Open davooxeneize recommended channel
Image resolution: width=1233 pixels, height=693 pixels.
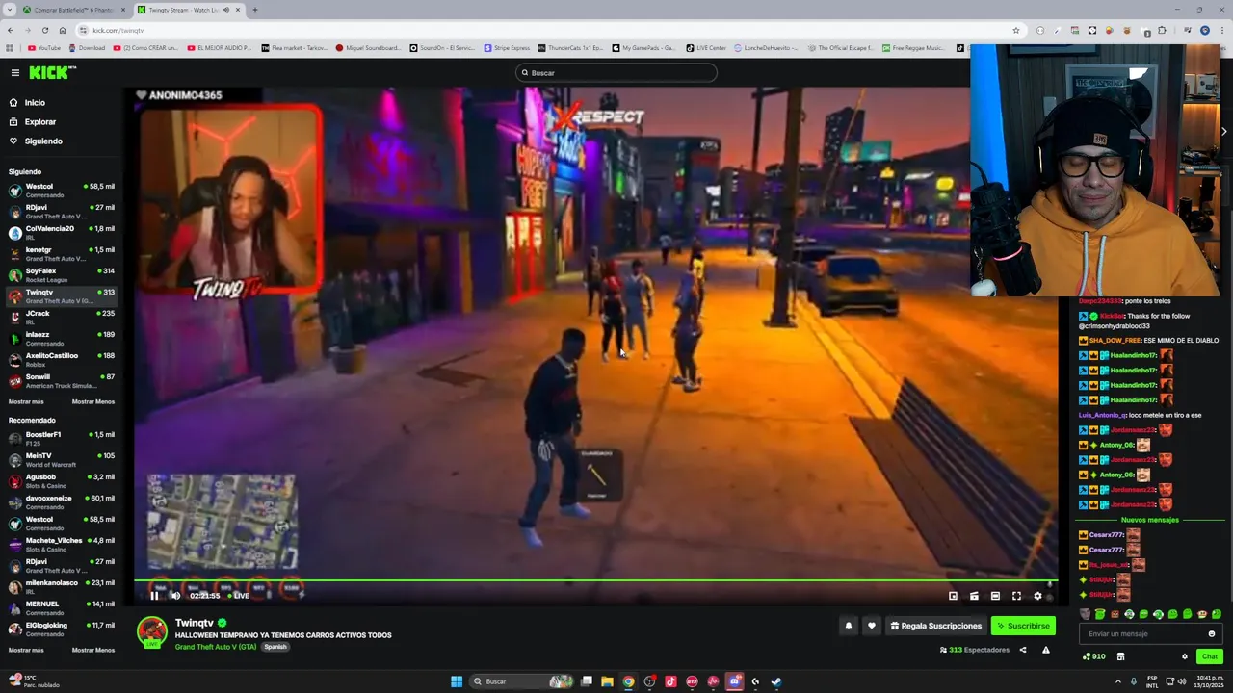(61, 502)
